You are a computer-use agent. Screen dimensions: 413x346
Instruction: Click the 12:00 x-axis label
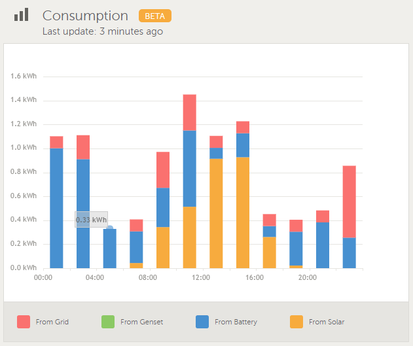tap(201, 277)
